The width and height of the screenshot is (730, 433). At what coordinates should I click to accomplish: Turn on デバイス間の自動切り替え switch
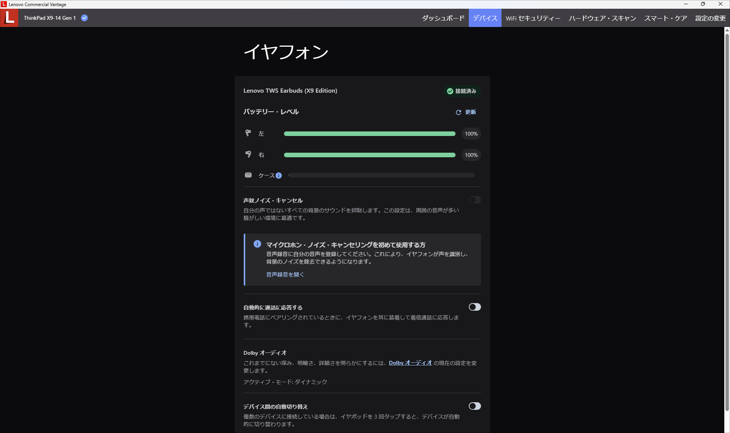[474, 406]
